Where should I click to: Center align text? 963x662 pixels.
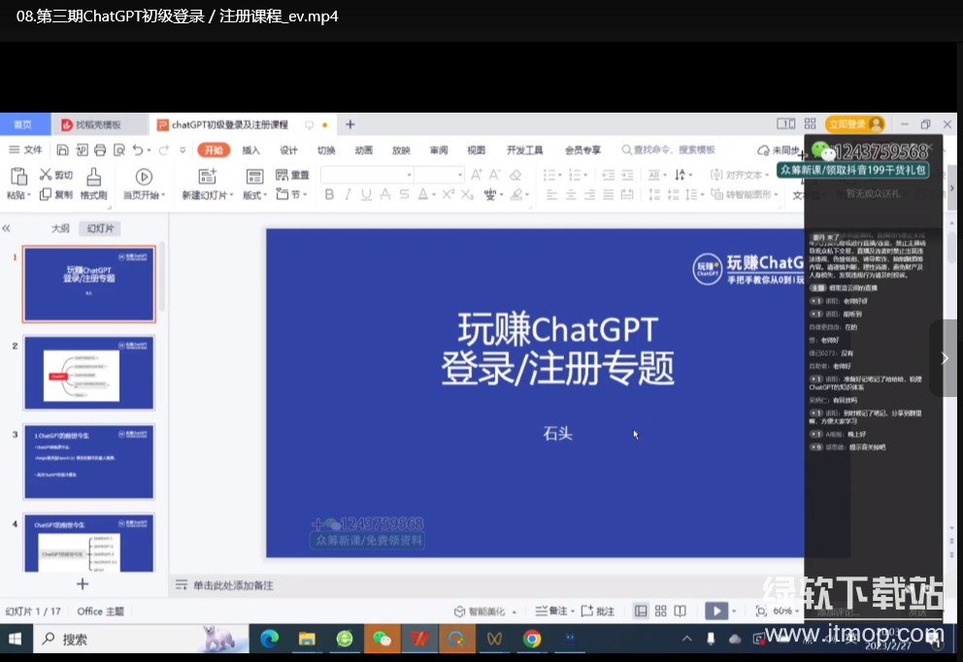(x=571, y=195)
